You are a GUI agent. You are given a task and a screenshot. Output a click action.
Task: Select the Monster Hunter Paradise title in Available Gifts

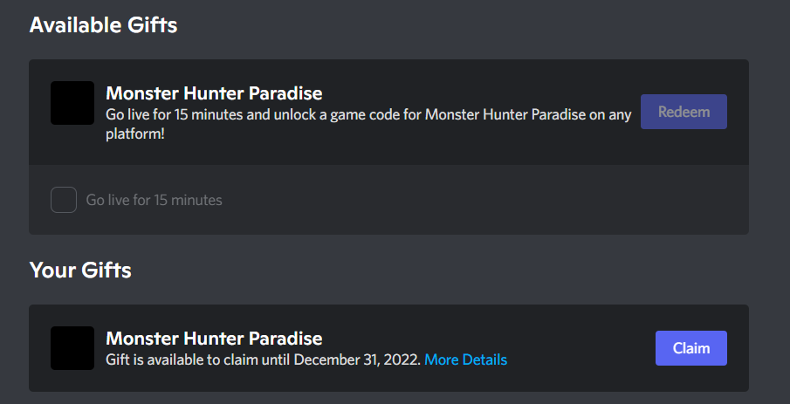(x=214, y=92)
